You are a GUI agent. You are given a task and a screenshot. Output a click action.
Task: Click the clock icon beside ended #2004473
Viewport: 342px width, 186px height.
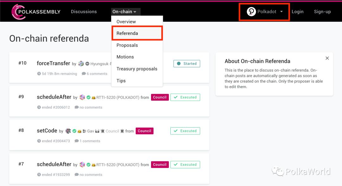[x=39, y=141]
